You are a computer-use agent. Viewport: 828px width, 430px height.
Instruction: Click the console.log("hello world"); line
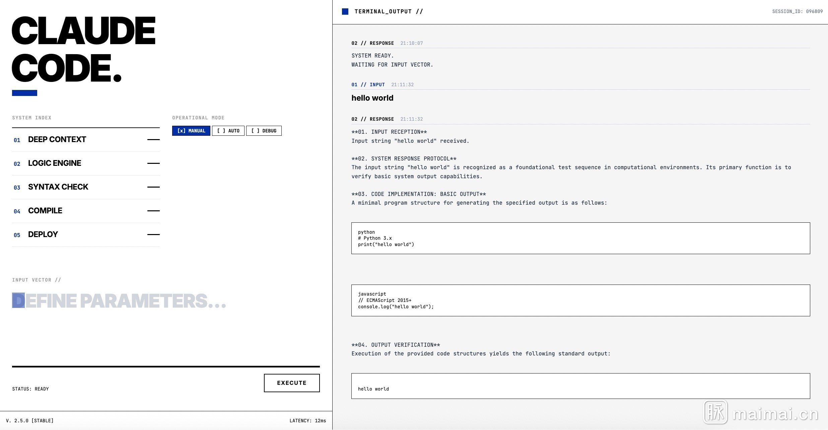coord(396,307)
